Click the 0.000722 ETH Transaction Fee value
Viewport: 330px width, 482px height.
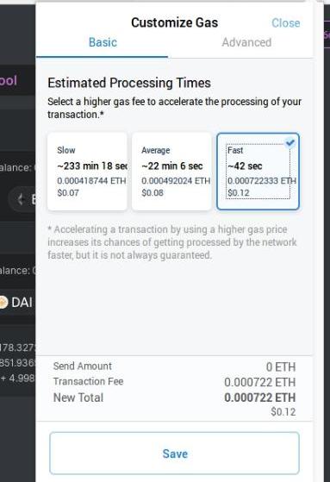pos(260,382)
